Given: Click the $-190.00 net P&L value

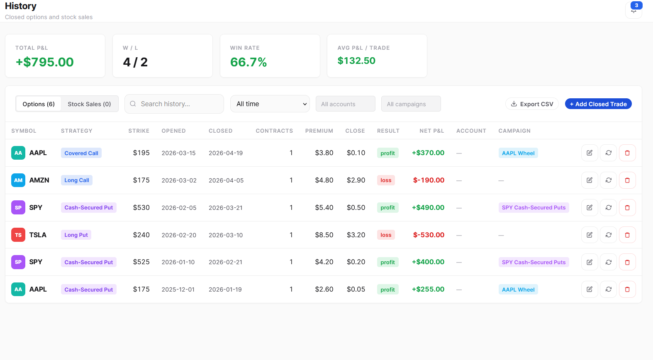Looking at the screenshot, I should [429, 180].
